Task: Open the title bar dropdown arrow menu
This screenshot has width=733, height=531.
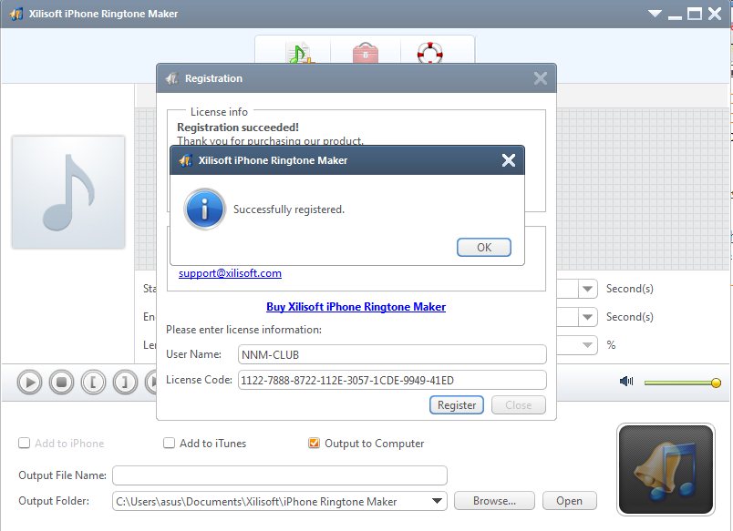Action: coord(654,14)
